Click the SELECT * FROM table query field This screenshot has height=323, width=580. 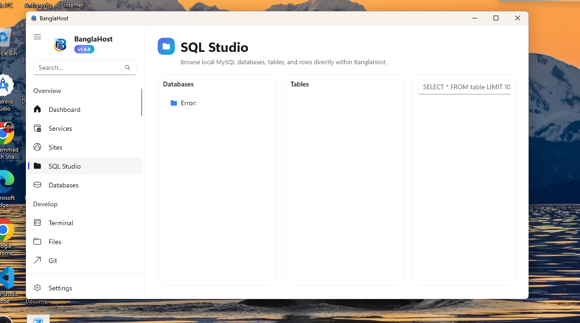click(x=464, y=87)
